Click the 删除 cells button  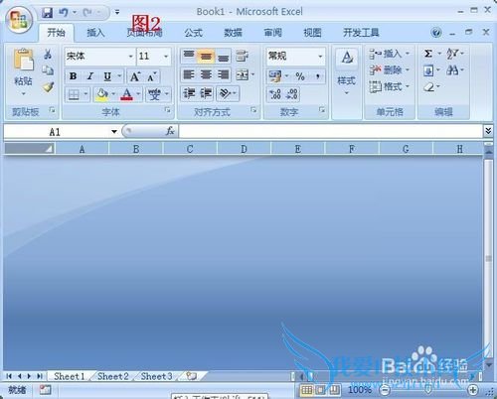tap(386, 69)
